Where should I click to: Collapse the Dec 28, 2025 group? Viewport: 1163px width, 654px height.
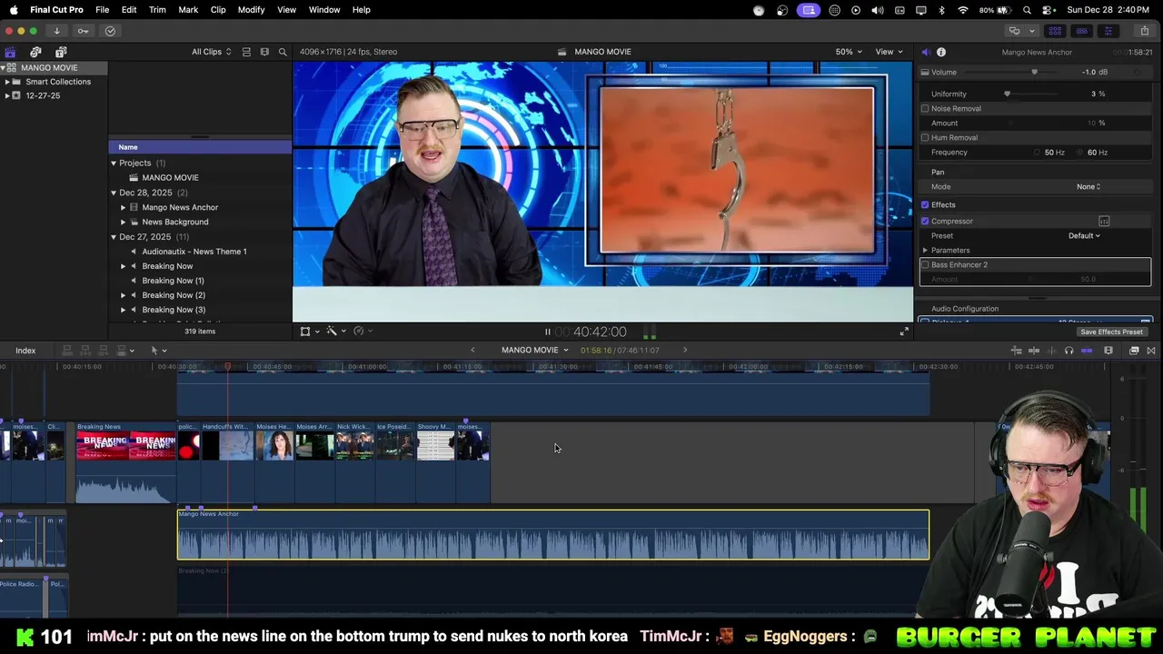(x=114, y=193)
